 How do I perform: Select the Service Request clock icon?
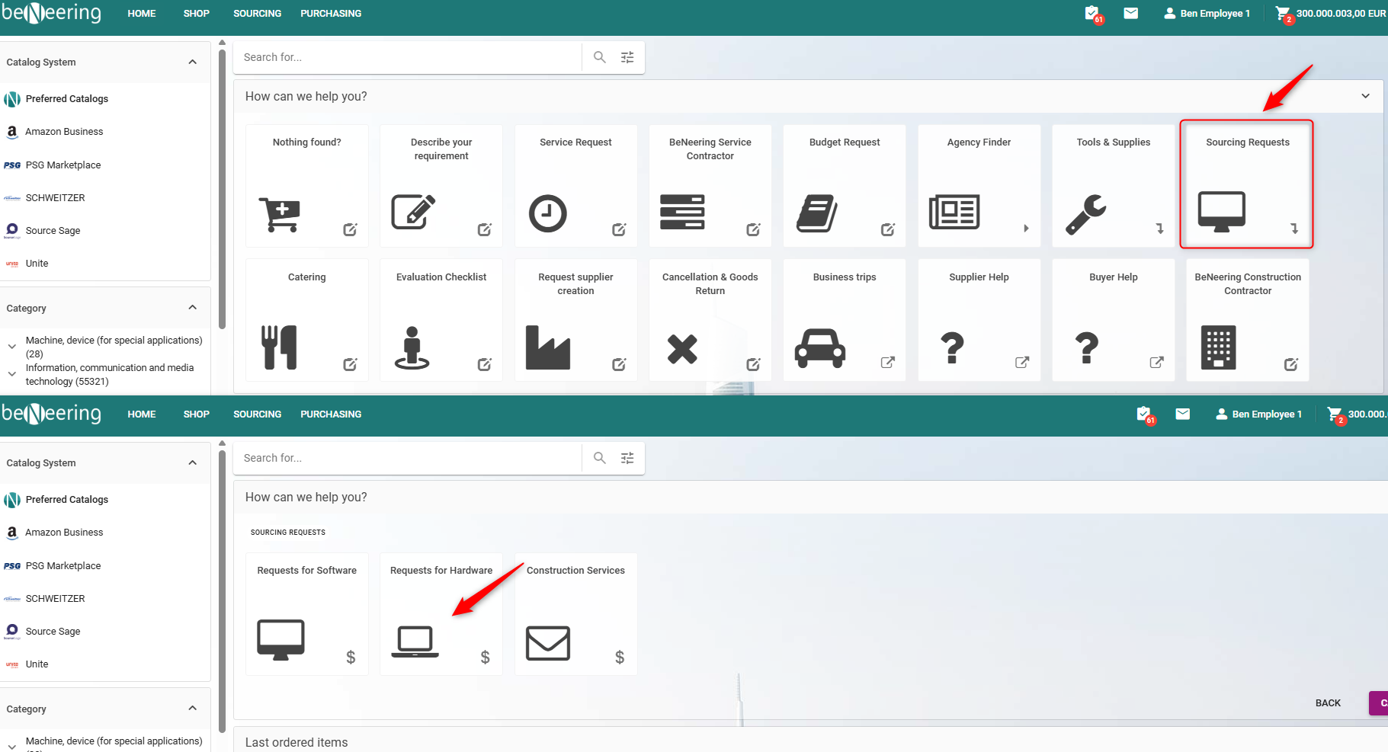547,213
